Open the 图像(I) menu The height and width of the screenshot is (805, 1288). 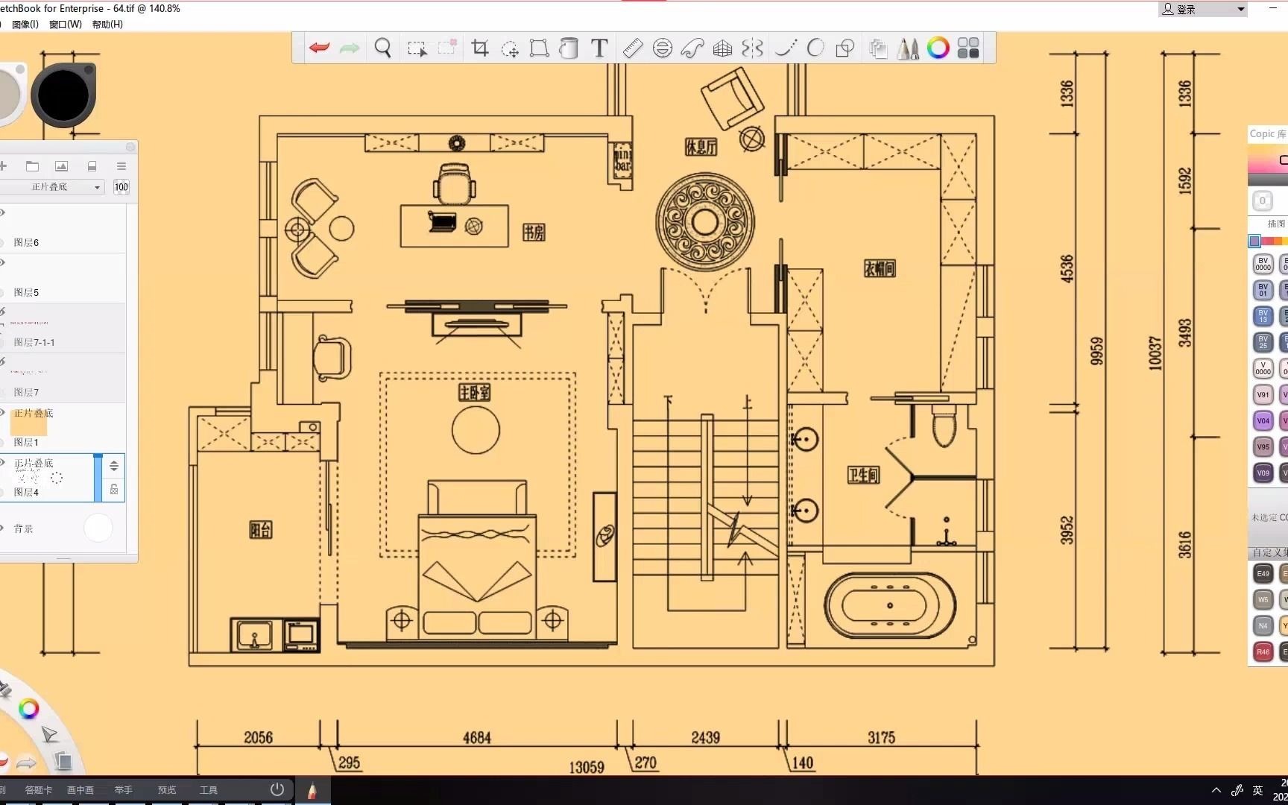click(25, 25)
